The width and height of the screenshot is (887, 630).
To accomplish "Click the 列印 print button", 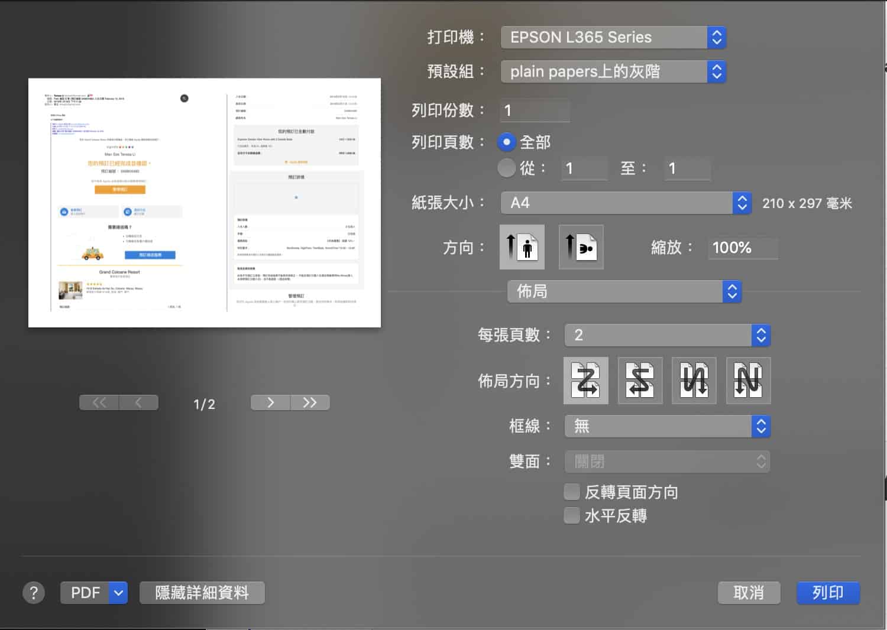I will click(x=828, y=593).
